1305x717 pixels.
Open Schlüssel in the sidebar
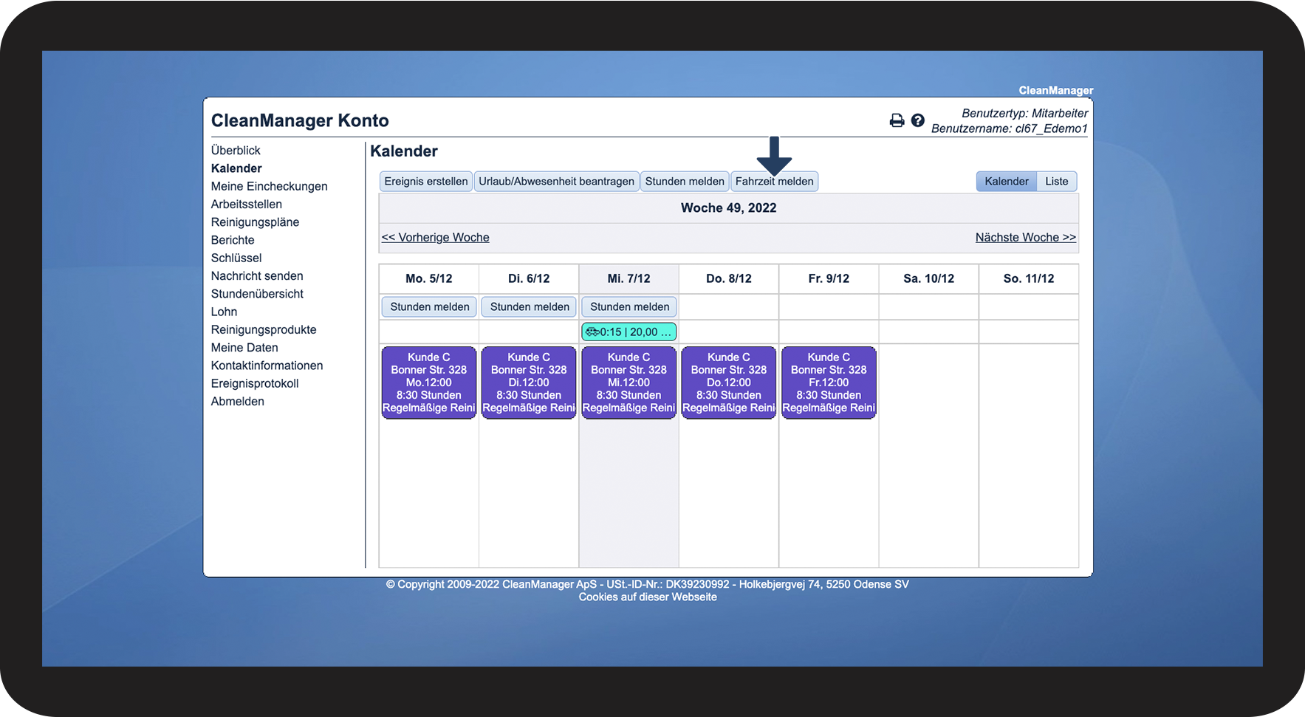[x=236, y=258]
